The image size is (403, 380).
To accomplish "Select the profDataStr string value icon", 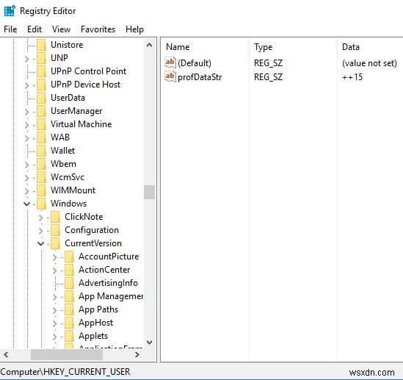I will click(x=170, y=76).
